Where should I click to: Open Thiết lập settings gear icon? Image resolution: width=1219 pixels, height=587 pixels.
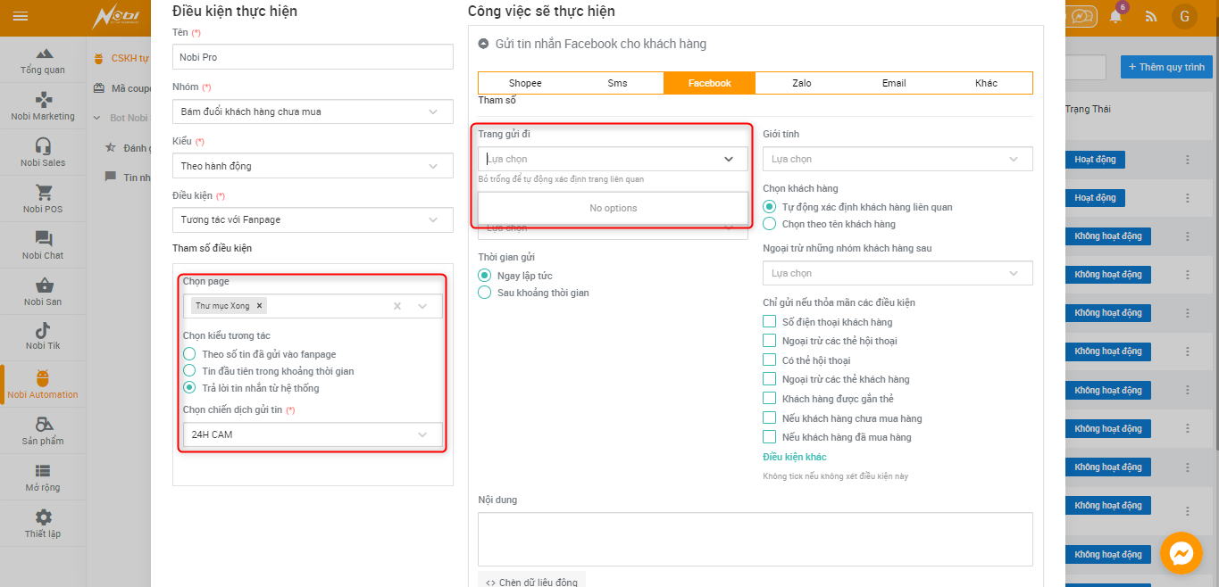(x=43, y=517)
